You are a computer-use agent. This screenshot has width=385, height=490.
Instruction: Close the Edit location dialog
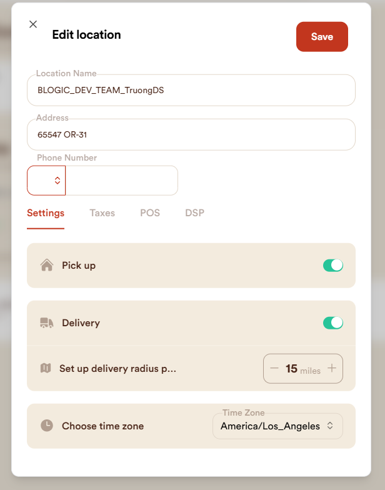[33, 24]
